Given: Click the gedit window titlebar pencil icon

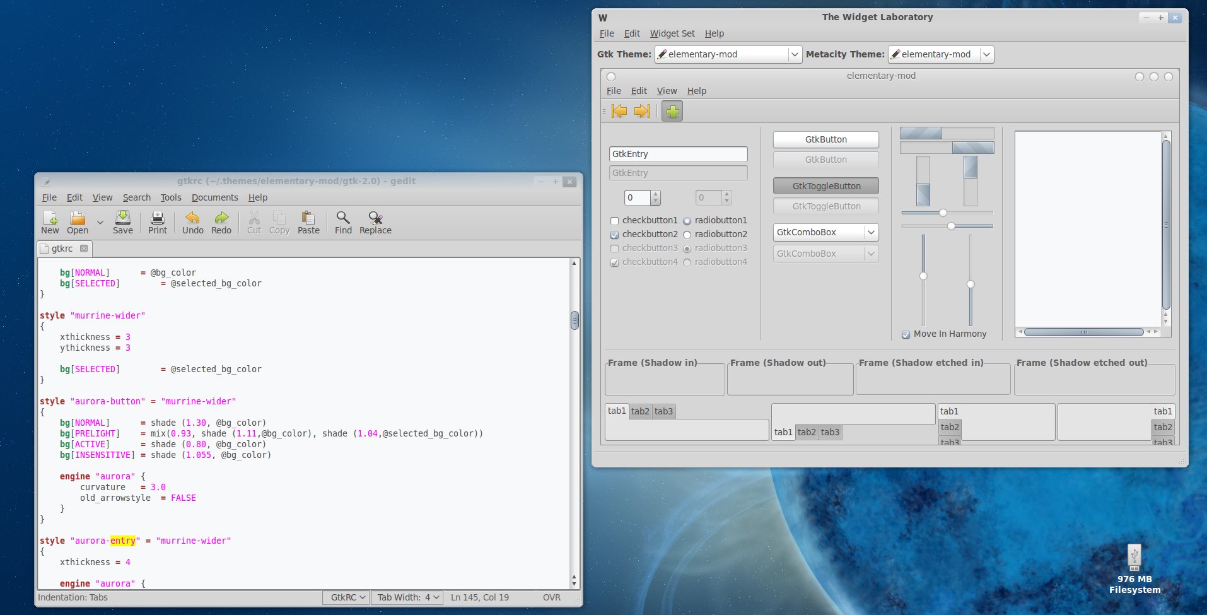Looking at the screenshot, I should pos(46,182).
